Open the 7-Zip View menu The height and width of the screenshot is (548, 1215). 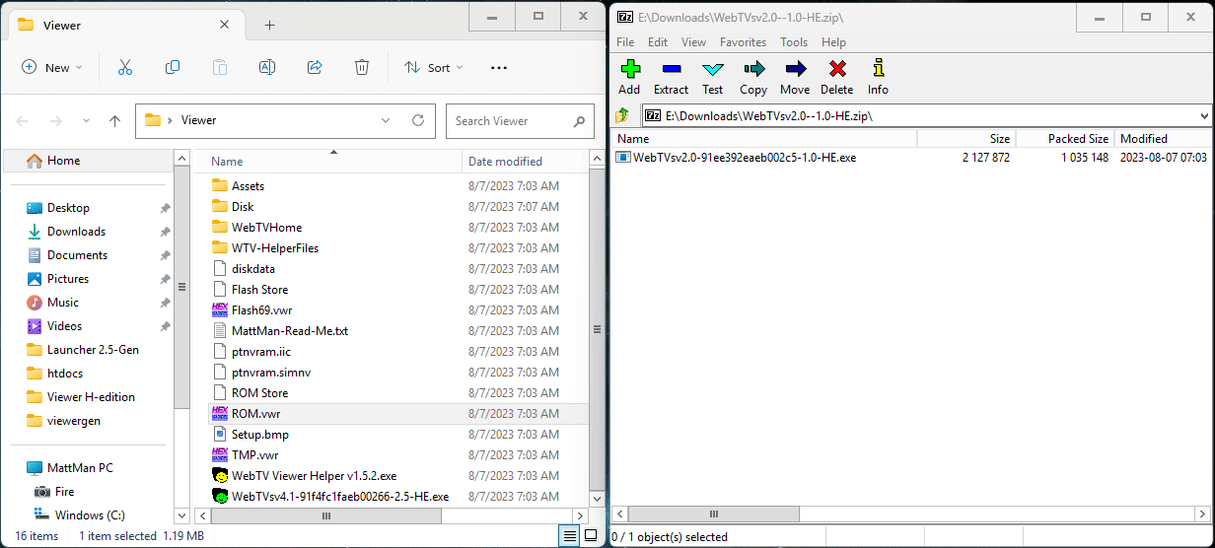tap(693, 42)
